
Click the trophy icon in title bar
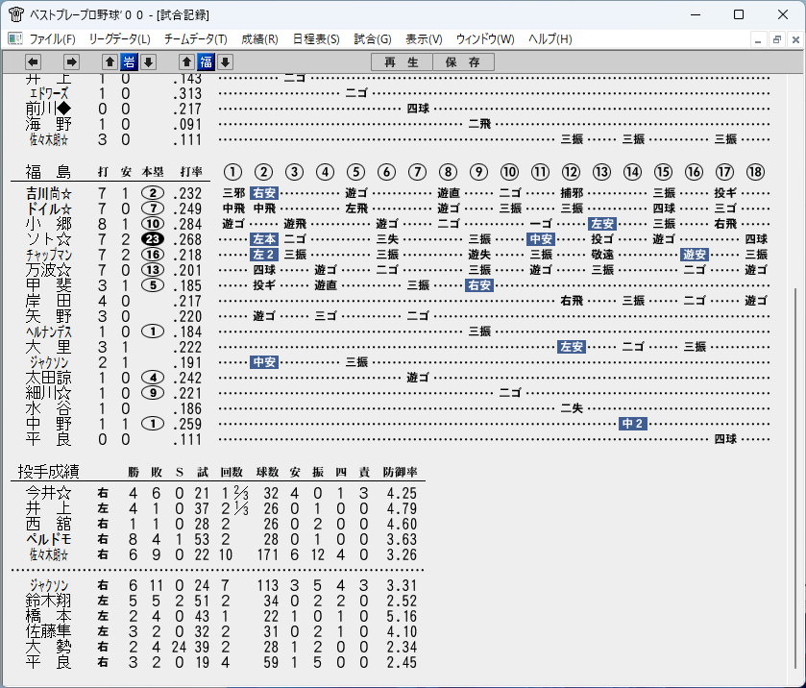coord(15,14)
